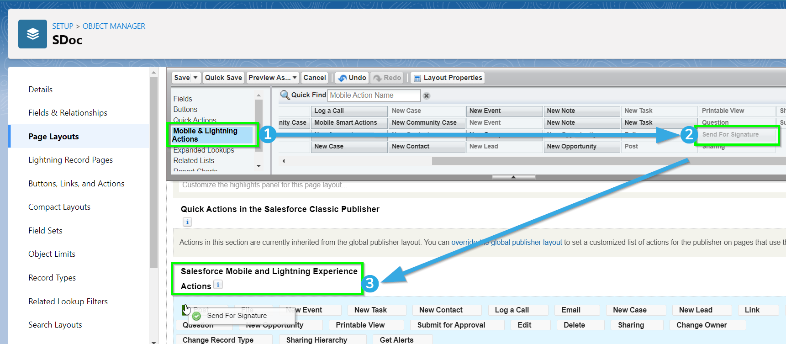Select Link in the Lightning actions section
Screen dimensions: 786x344
(x=758, y=310)
